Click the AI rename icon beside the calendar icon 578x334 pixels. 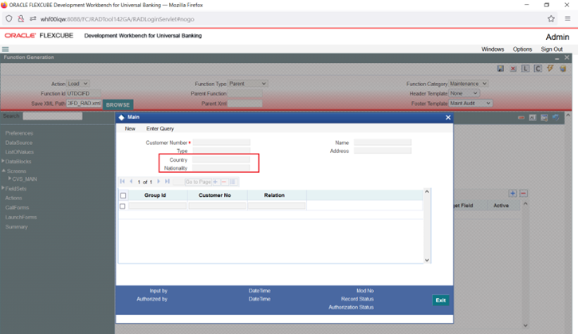tap(533, 118)
